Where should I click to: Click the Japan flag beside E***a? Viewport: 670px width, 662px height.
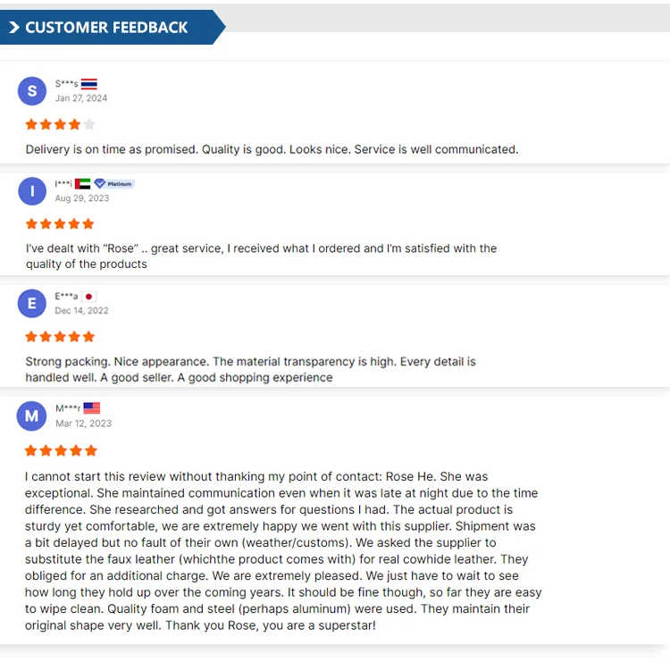89,296
